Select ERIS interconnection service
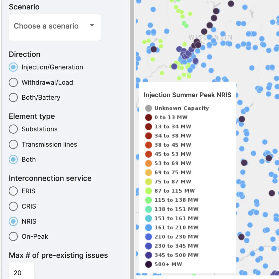279x279 pixels. pyautogui.click(x=13, y=191)
